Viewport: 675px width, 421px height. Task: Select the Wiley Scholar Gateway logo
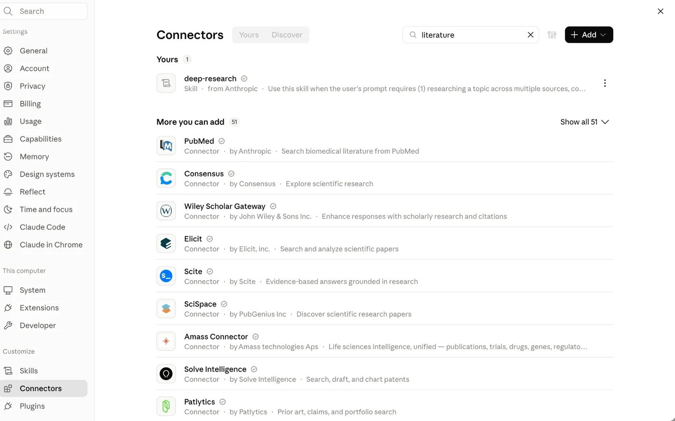pos(166,211)
